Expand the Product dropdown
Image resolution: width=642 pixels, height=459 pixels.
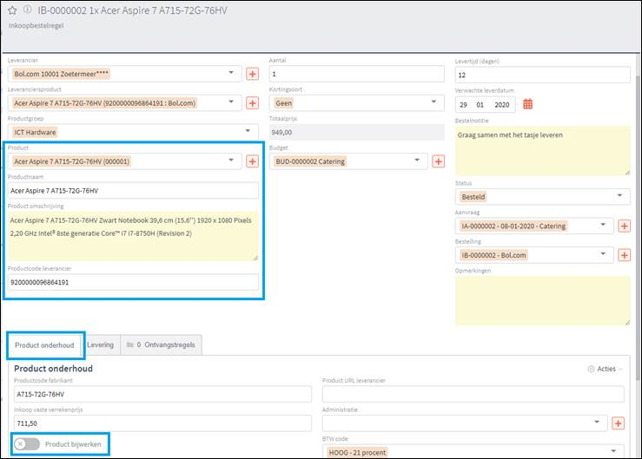231,161
